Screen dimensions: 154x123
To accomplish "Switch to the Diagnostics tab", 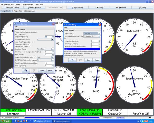I will tap(18, 11).
